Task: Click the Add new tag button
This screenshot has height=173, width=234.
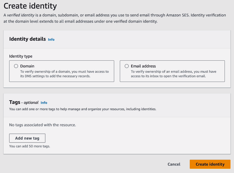Action: [x=27, y=138]
